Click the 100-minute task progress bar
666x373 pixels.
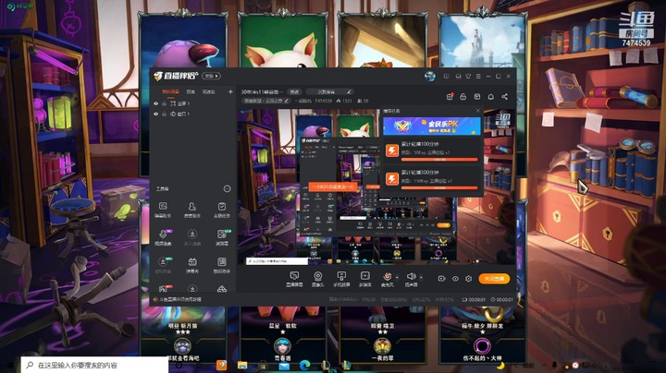(x=439, y=160)
